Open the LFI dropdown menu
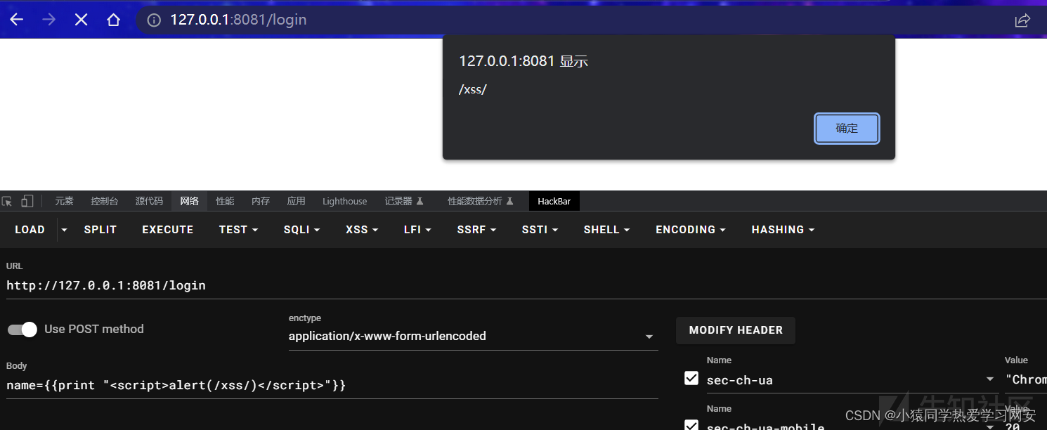 (x=417, y=230)
